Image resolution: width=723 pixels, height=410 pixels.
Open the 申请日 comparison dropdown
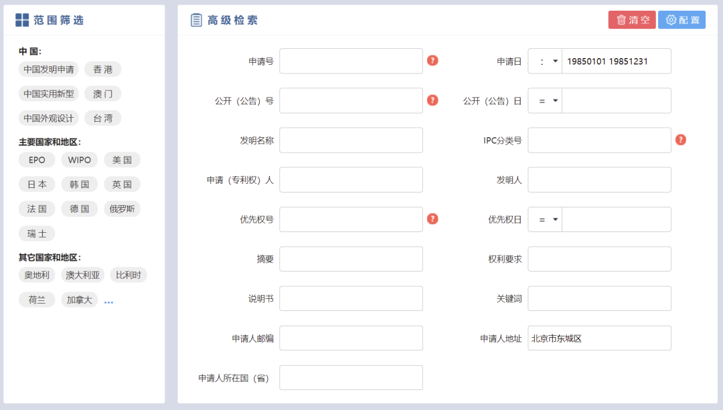click(544, 61)
